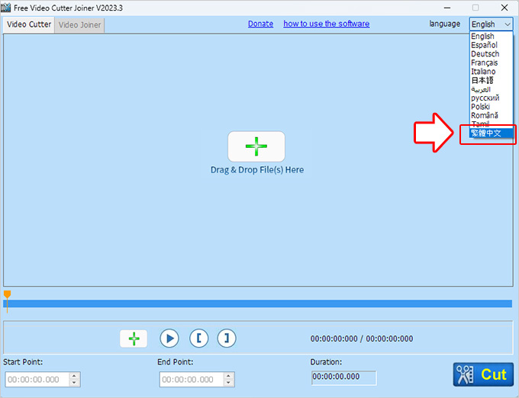Choose Deutsch from the language list

click(491, 54)
